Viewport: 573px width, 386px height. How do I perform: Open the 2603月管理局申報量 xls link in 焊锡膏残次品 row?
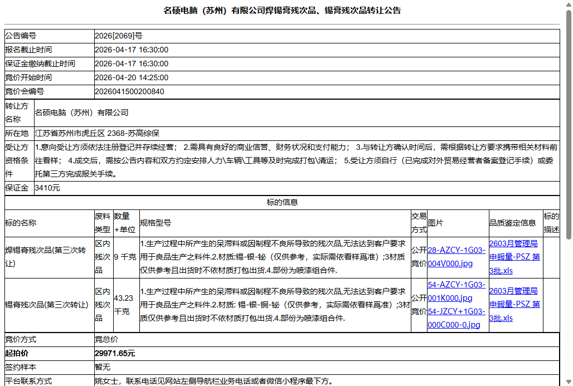pyautogui.click(x=514, y=257)
